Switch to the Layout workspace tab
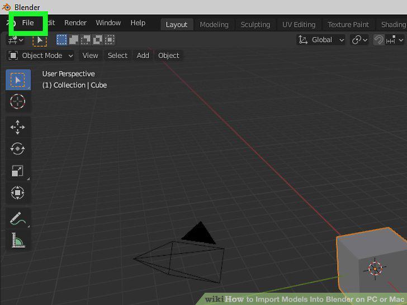The image size is (407, 305). [177, 25]
